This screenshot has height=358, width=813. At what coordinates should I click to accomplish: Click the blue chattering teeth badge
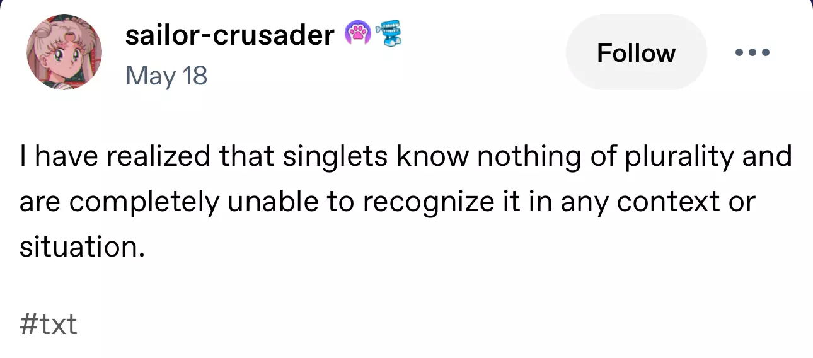tap(388, 34)
